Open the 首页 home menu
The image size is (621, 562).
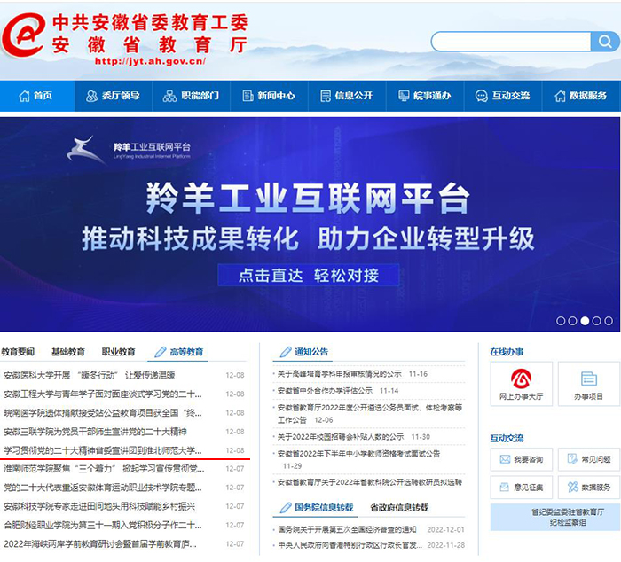(36, 96)
